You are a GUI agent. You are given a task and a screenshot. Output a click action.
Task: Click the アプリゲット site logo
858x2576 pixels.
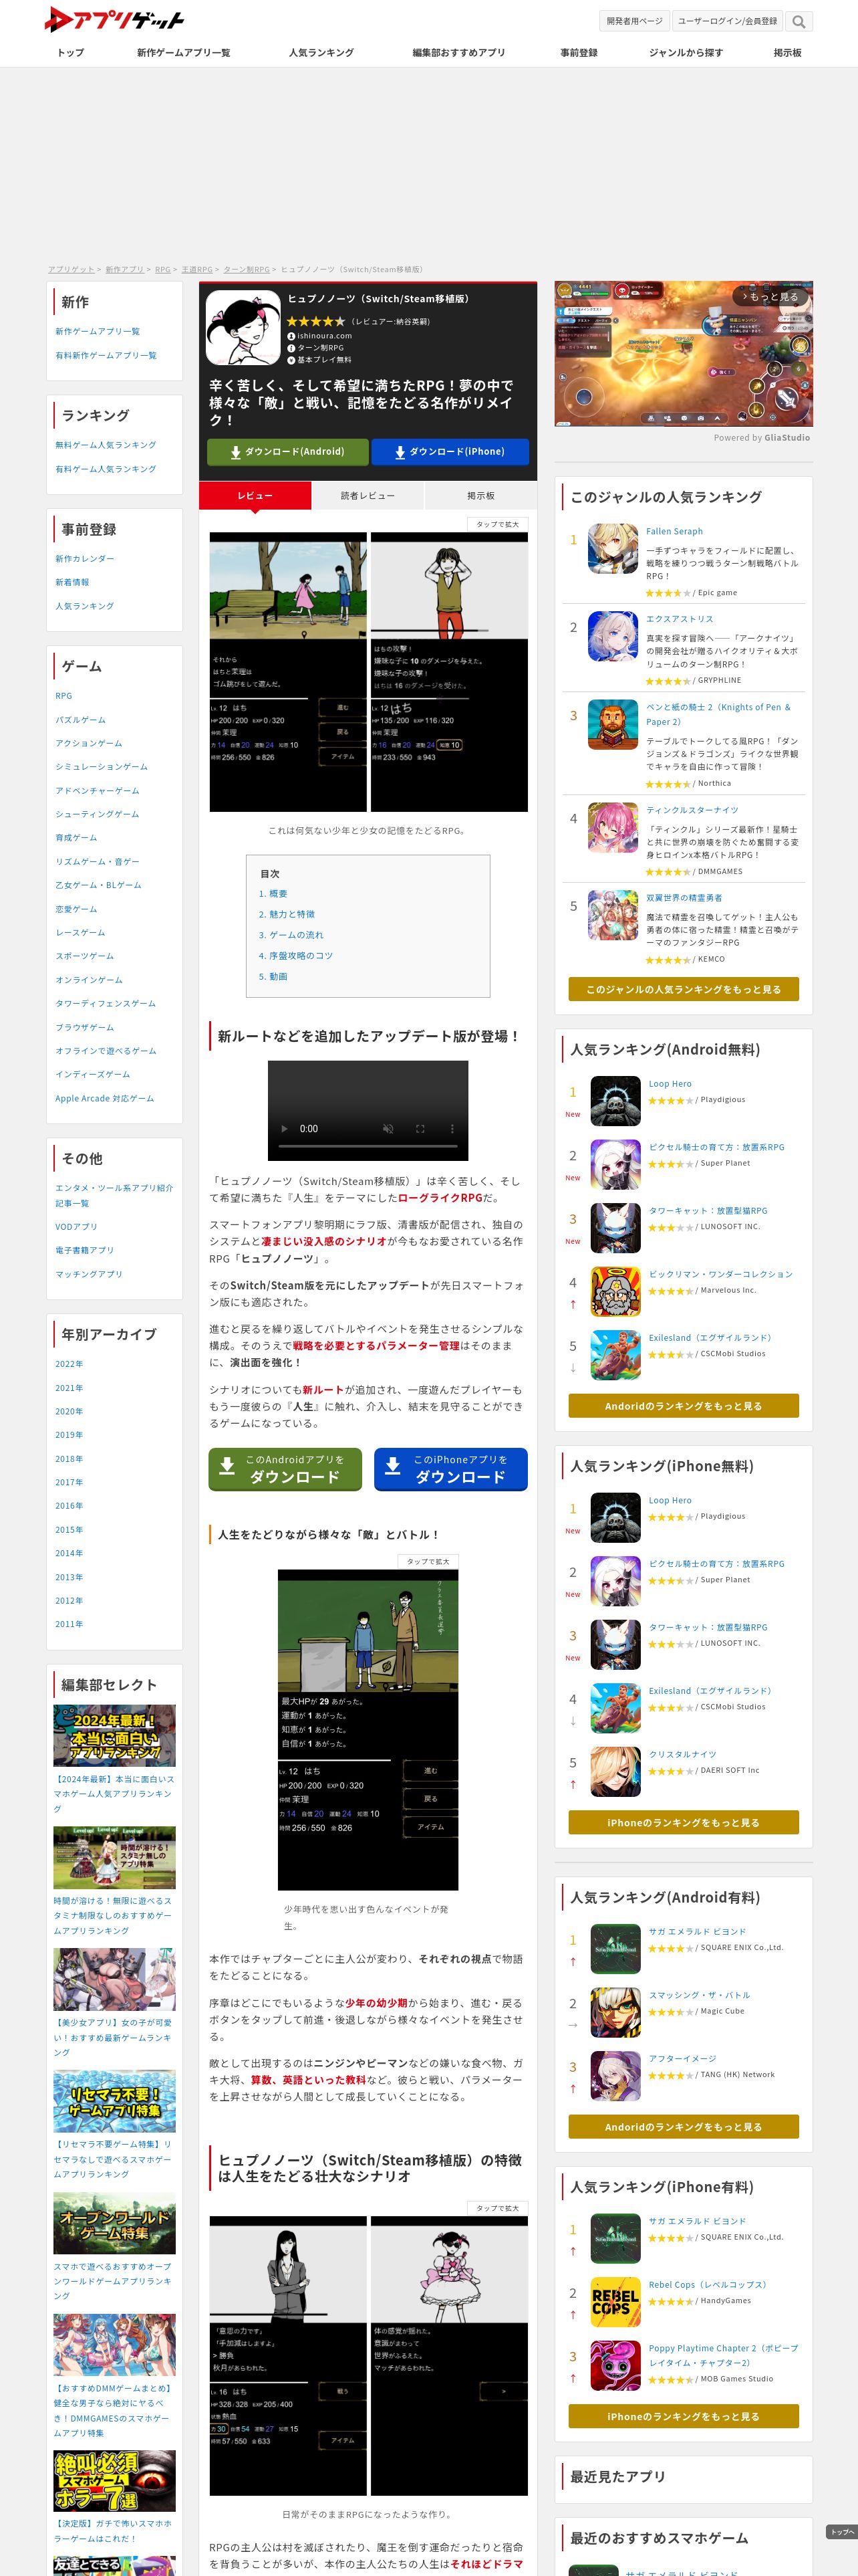(115, 19)
